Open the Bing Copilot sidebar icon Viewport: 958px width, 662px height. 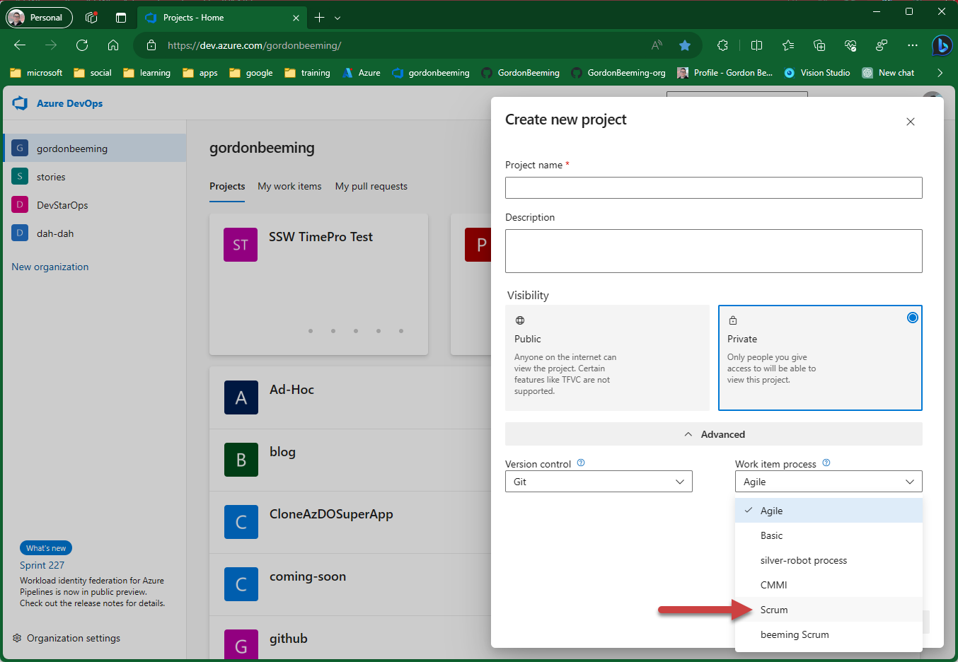(x=941, y=45)
